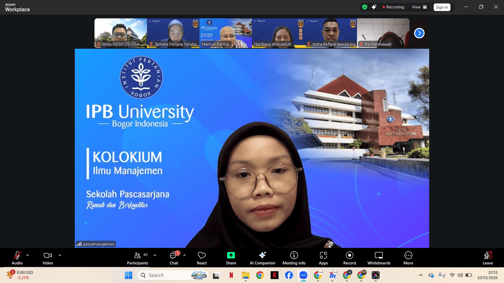Select Mamun Sarma's video thumbnail
The image size is (504, 283).
coord(226,33)
